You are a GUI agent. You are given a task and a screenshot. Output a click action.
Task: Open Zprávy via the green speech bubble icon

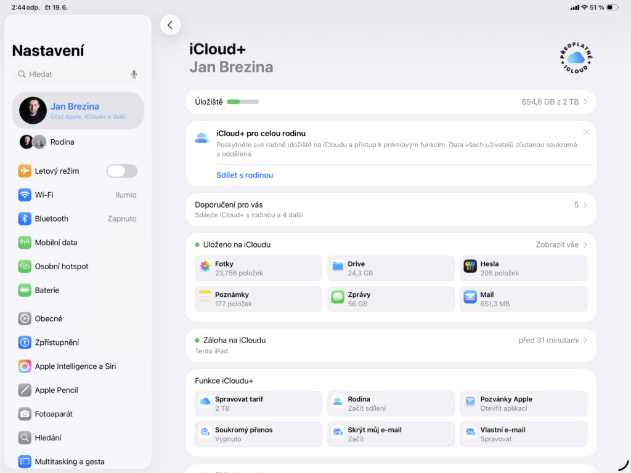pyautogui.click(x=336, y=295)
